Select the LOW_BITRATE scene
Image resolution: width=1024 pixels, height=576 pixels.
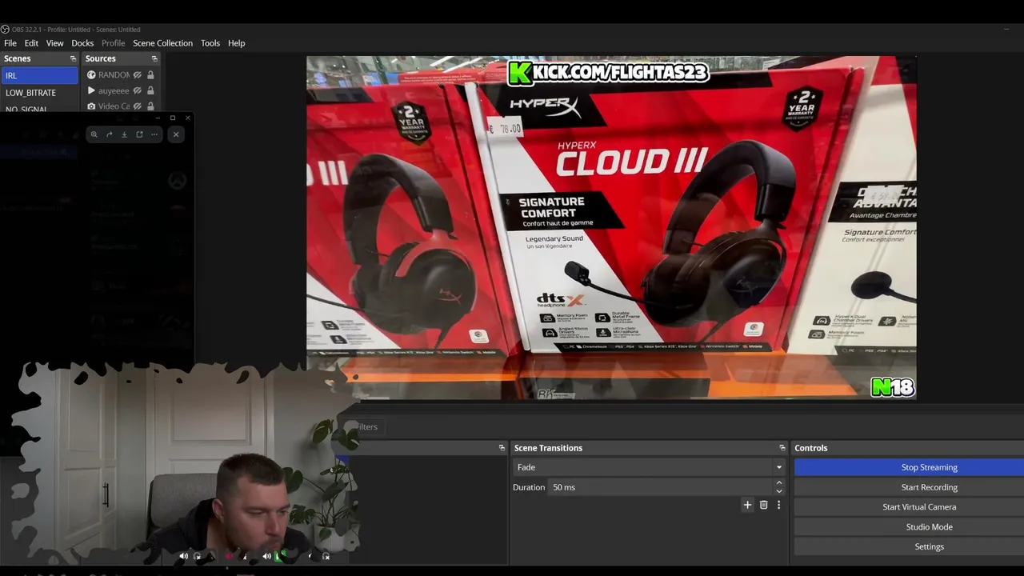tap(39, 93)
